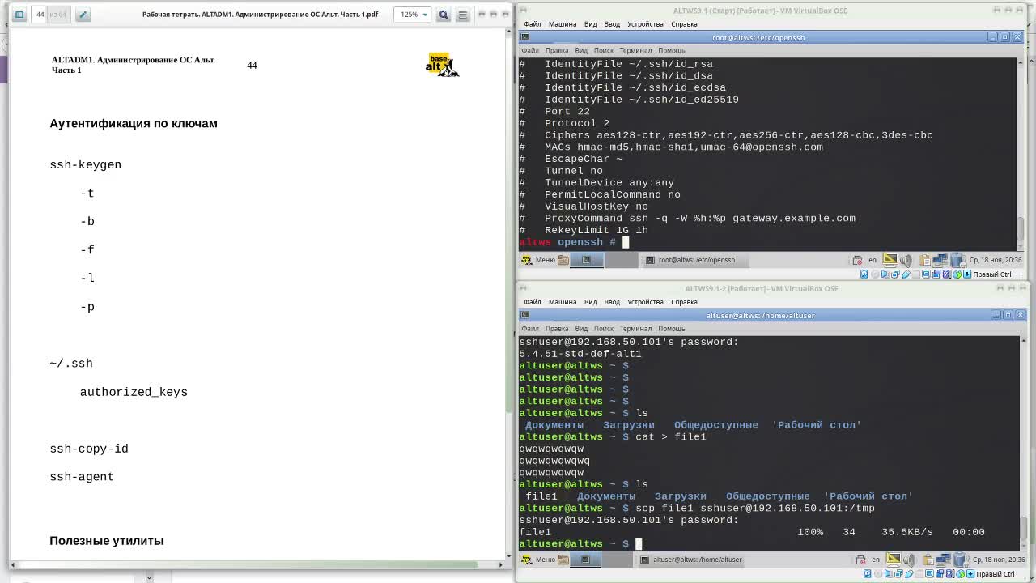Viewport: 1036px width, 583px height.
Task: Click network tray icon in upper VM
Action: [940, 260]
